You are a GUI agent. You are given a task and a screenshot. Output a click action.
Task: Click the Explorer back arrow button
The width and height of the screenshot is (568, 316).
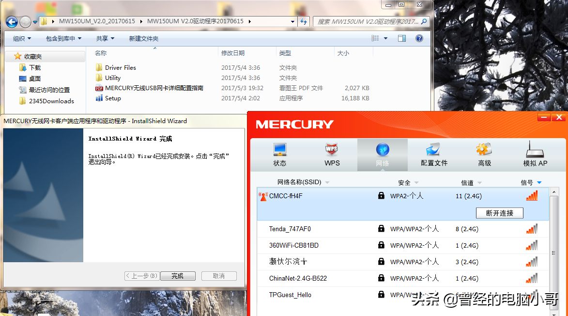pyautogui.click(x=12, y=22)
